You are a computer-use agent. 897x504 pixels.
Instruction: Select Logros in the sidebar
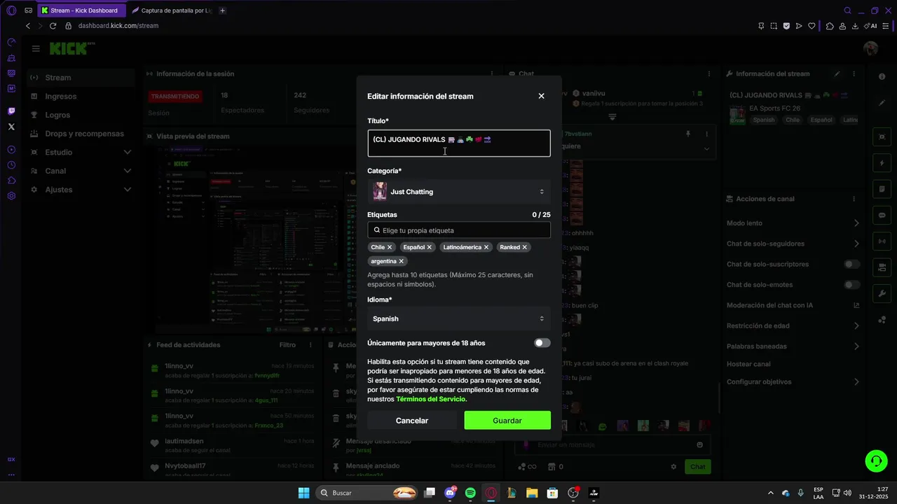point(81,115)
